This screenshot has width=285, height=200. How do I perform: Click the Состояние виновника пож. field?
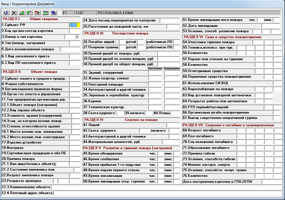click(77, 170)
